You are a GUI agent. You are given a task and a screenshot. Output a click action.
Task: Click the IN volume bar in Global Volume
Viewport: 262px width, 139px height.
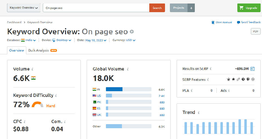129,89
